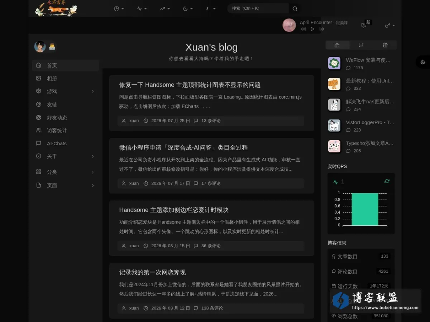Click the music player album cover
This screenshot has height=322, width=430.
tap(289, 25)
